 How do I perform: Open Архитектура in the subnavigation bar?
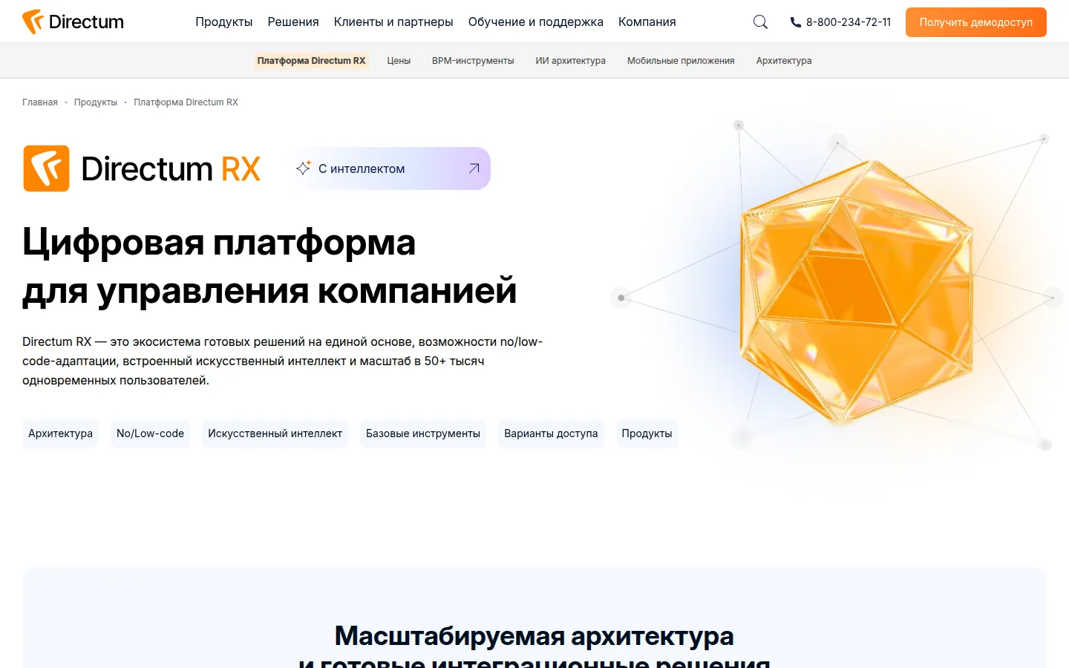(x=784, y=61)
